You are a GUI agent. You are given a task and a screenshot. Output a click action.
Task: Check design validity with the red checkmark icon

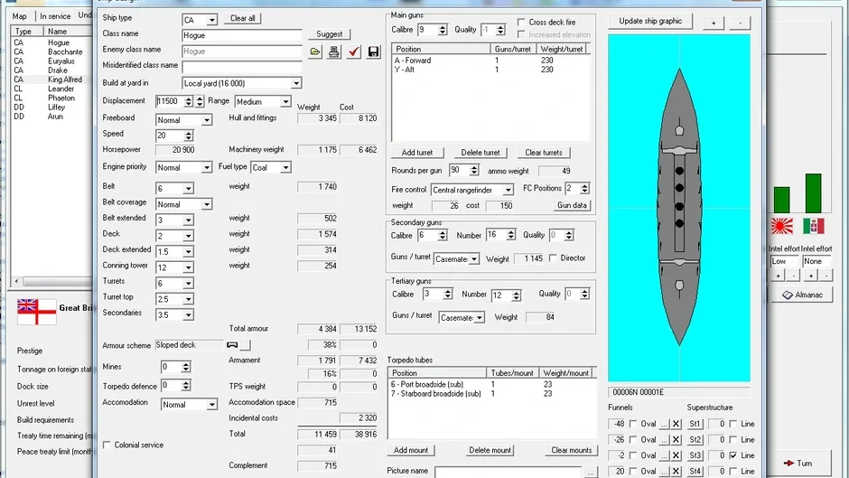click(353, 52)
